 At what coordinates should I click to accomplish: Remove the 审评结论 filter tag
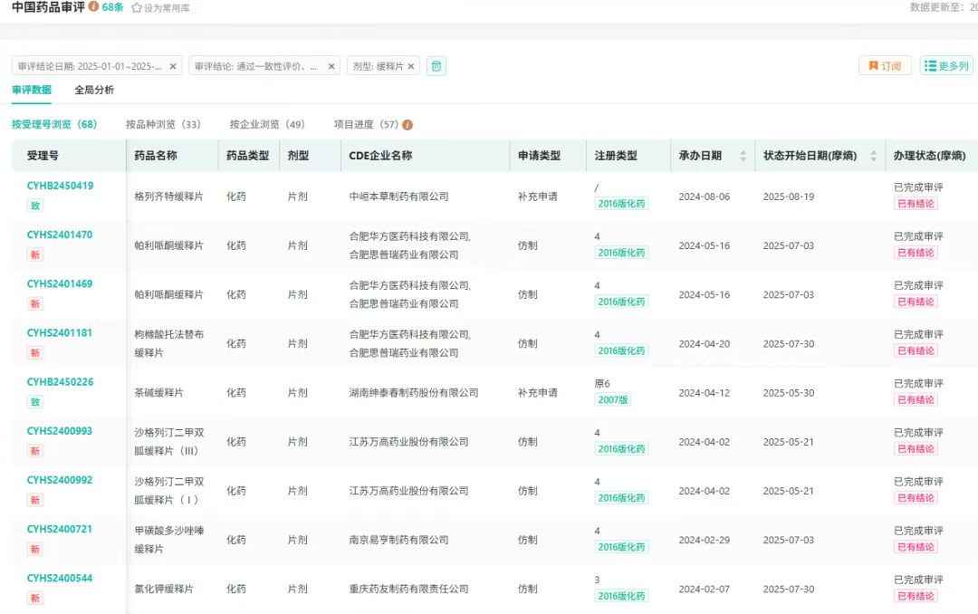pos(331,66)
